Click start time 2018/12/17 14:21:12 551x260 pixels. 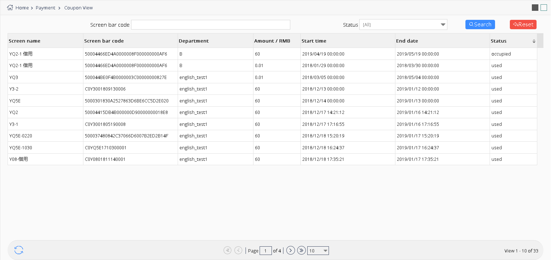[x=324, y=113]
